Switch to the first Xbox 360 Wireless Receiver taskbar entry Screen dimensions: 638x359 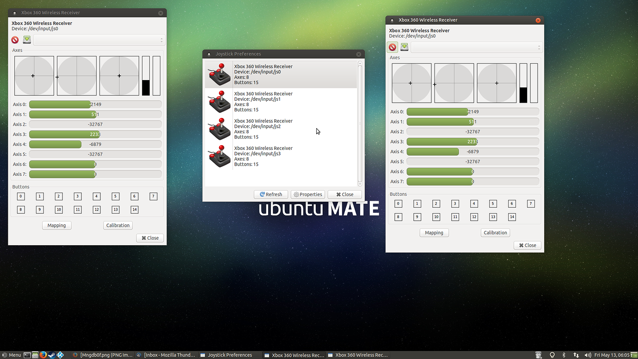[294, 355]
